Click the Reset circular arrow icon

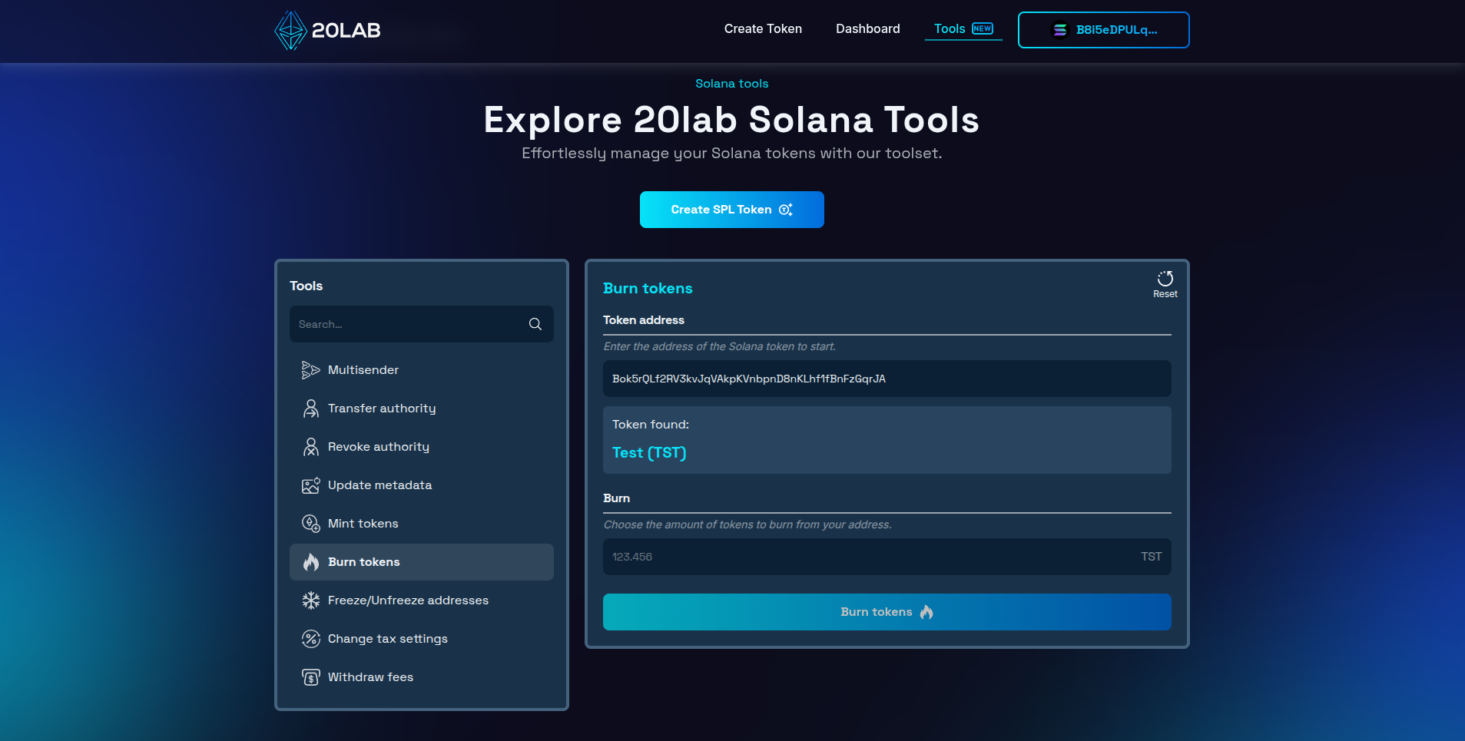[1165, 278]
